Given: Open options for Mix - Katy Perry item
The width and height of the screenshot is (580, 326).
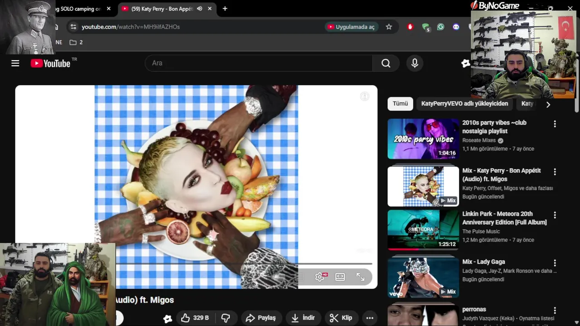Looking at the screenshot, I should click(555, 172).
